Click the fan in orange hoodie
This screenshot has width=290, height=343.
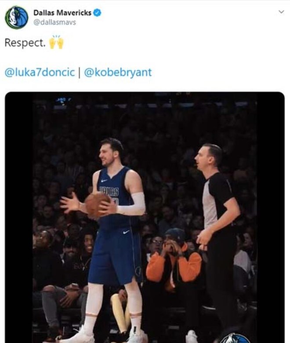pos(174,260)
